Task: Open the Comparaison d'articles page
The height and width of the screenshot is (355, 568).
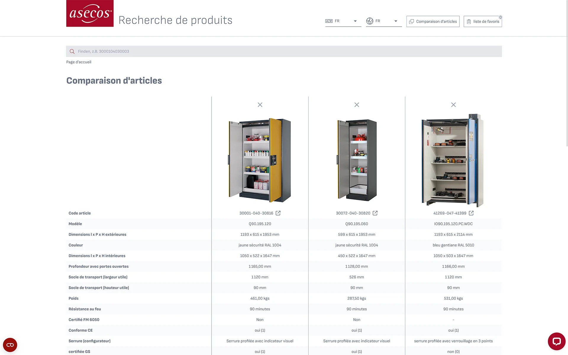Action: pyautogui.click(x=433, y=21)
